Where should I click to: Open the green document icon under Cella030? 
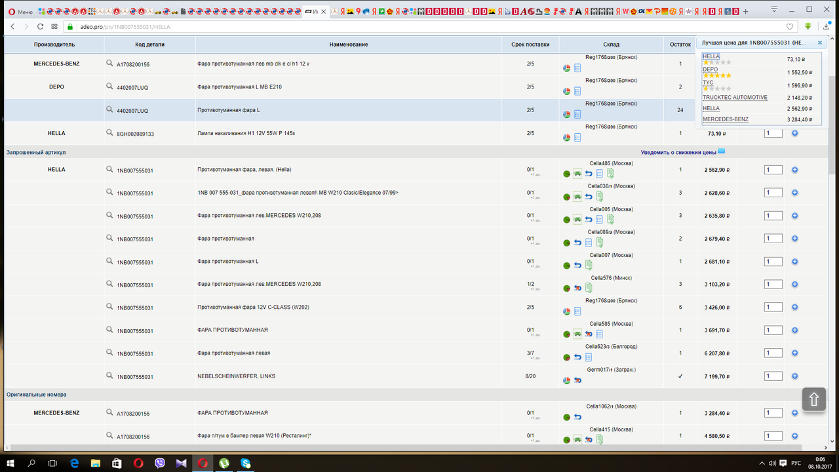click(x=600, y=196)
